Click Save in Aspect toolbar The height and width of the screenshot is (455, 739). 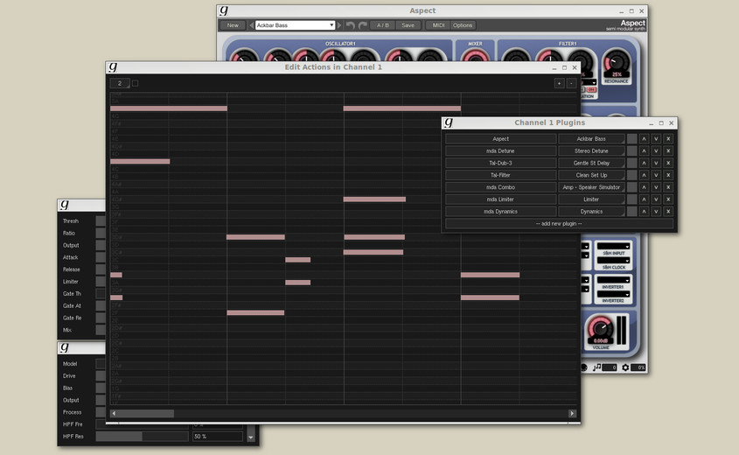point(408,25)
